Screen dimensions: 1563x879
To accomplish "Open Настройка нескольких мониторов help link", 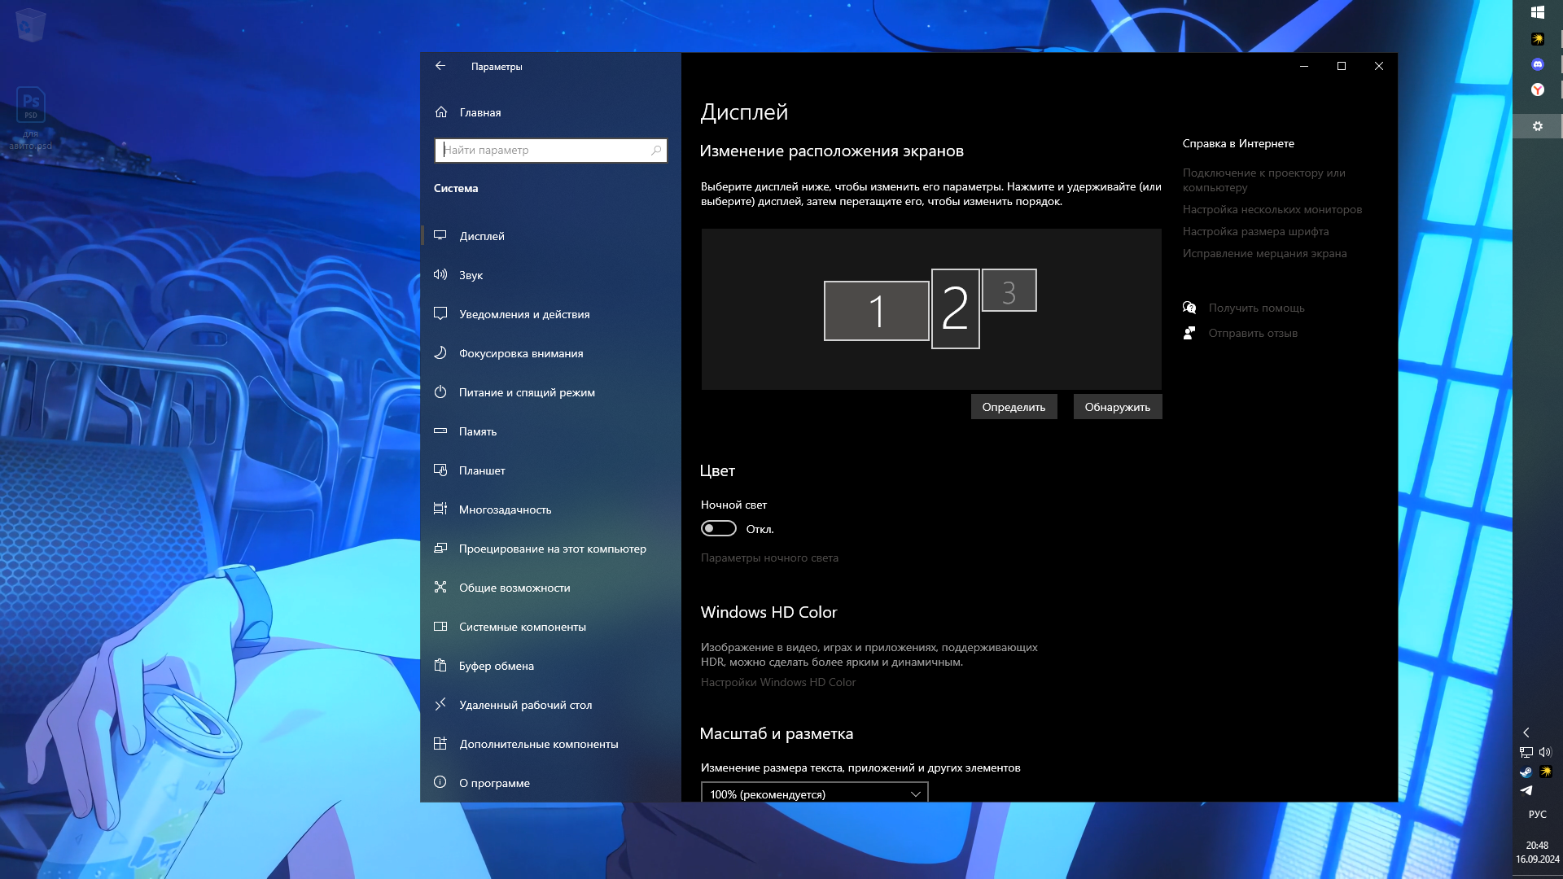I will click(1272, 210).
